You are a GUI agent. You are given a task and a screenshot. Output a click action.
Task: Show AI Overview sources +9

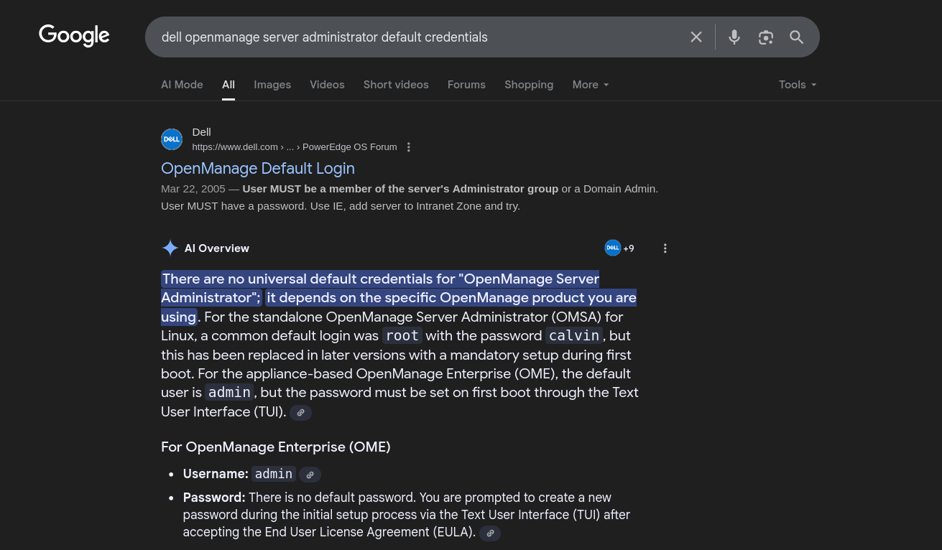pos(619,248)
